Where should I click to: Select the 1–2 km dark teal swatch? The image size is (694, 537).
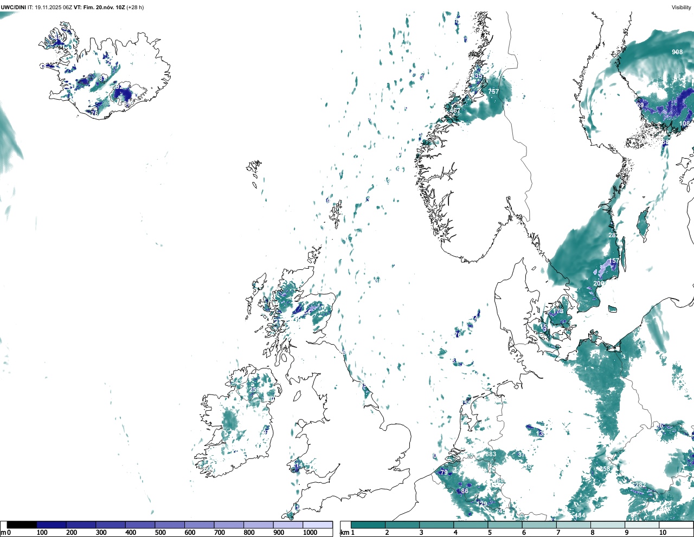click(368, 525)
